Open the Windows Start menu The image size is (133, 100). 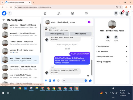pos(3,93)
